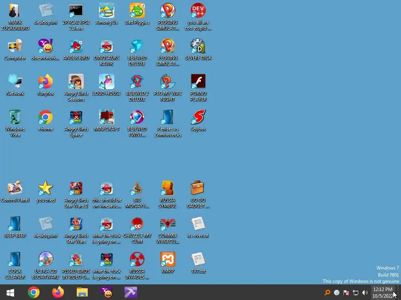Open File Explorer from the taskbar
Viewport: 401px width, 300px height.
[x=82, y=292]
